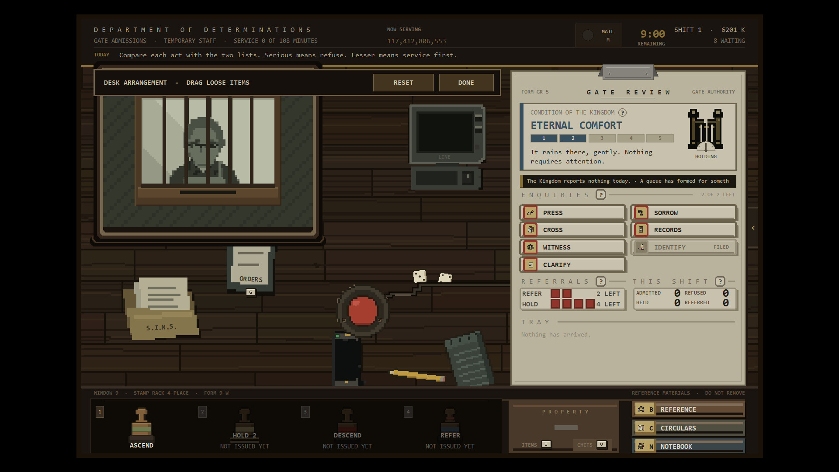This screenshot has width=839, height=472.
Task: Open the This Shift help question mark
Action: (720, 281)
